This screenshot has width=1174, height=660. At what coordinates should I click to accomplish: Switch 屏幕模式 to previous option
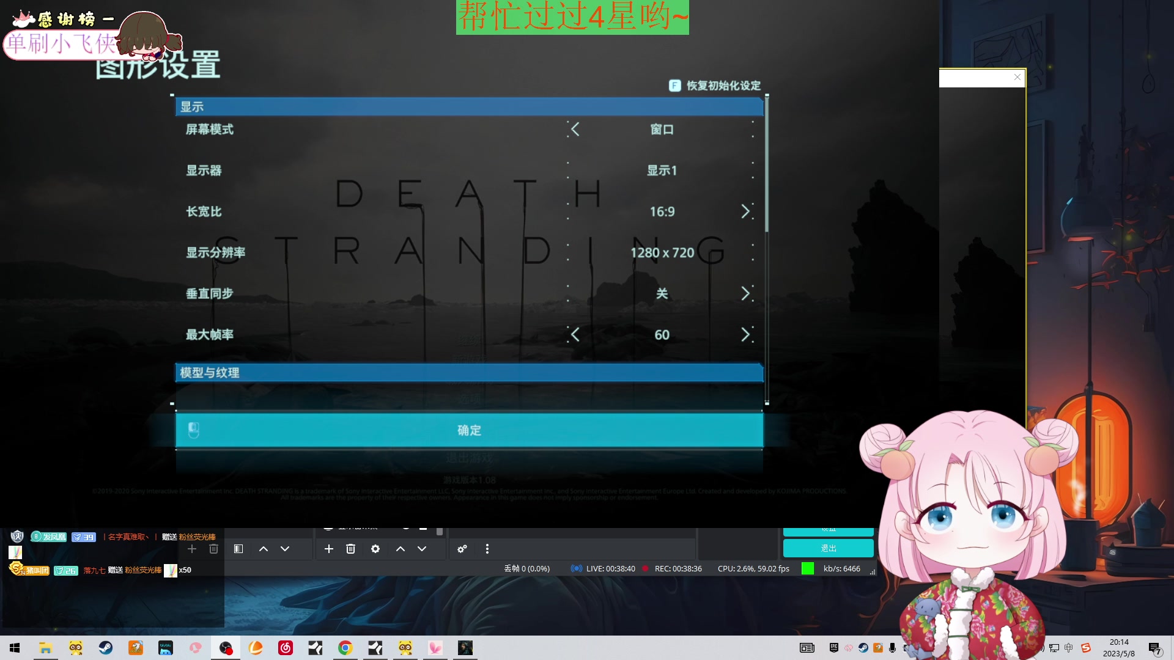coord(575,129)
